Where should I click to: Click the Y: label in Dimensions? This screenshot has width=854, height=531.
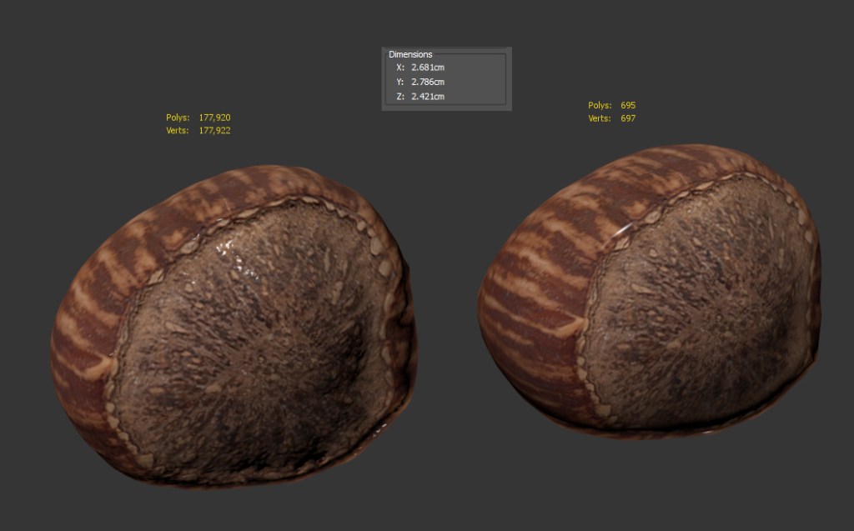[399, 82]
